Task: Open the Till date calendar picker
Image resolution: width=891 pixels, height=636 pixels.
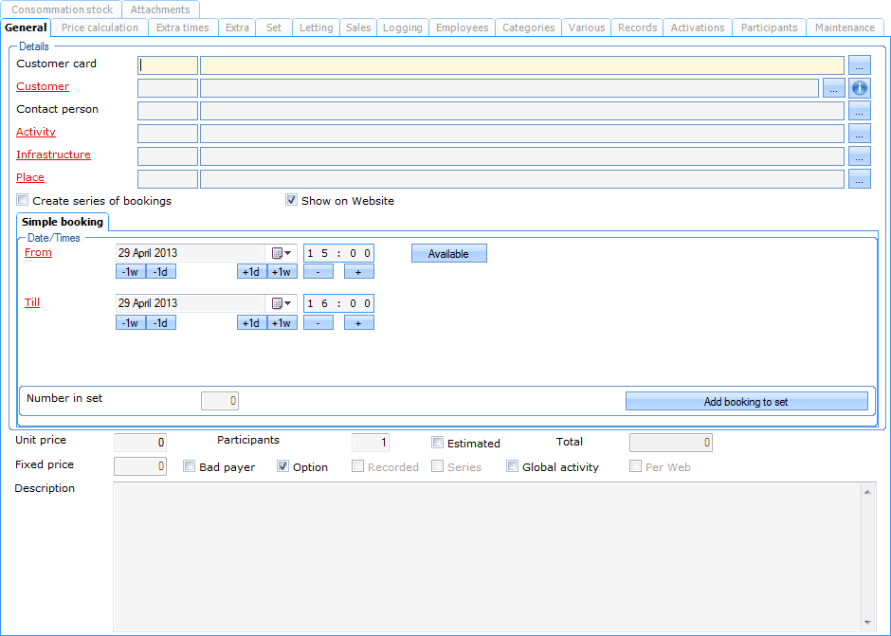Action: pos(282,303)
